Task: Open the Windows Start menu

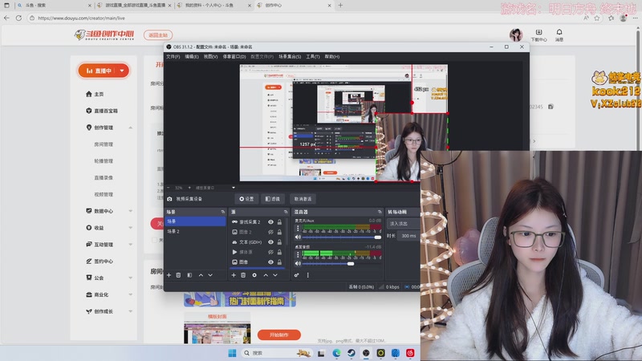Action: 232,353
